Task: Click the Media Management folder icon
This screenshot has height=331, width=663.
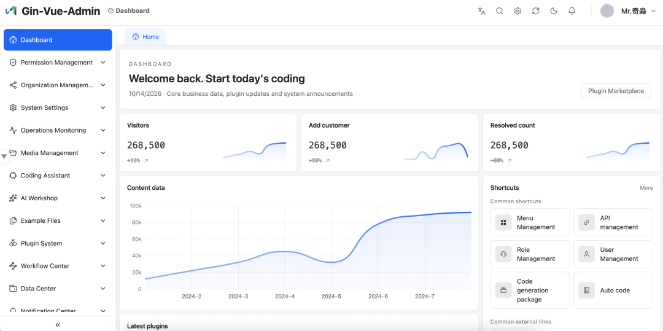Action: point(13,153)
